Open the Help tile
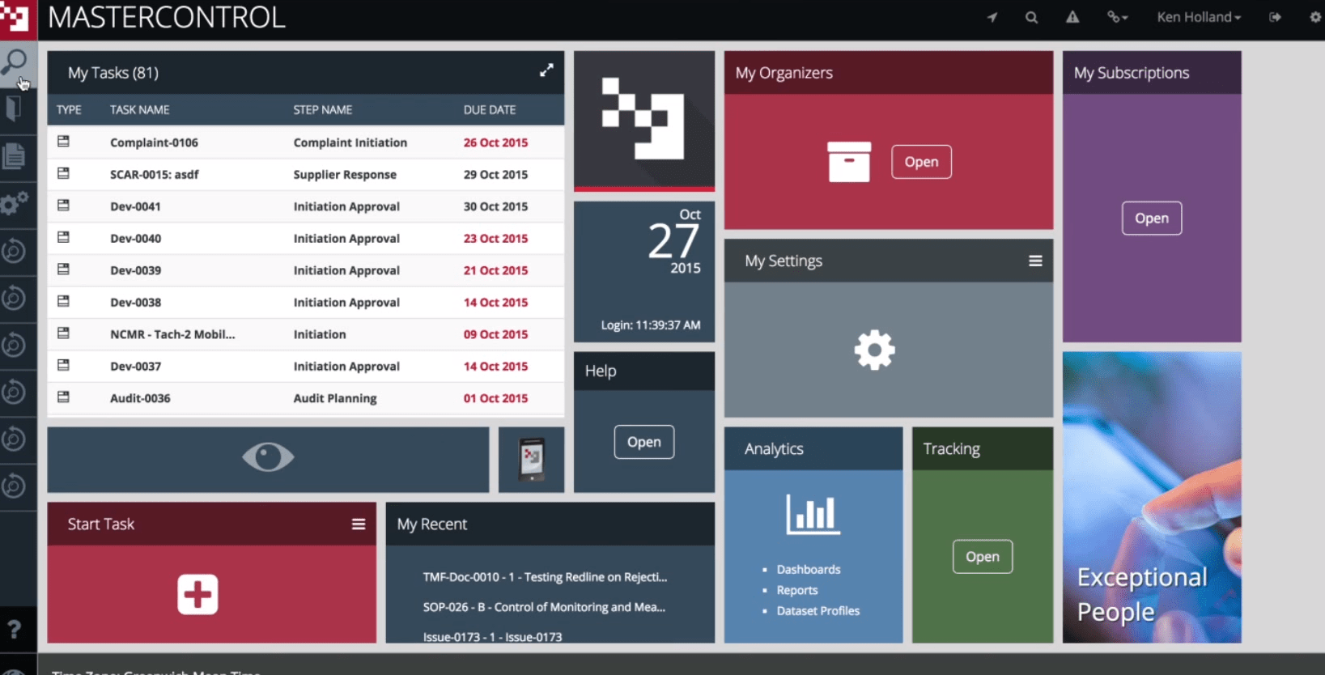 [644, 442]
